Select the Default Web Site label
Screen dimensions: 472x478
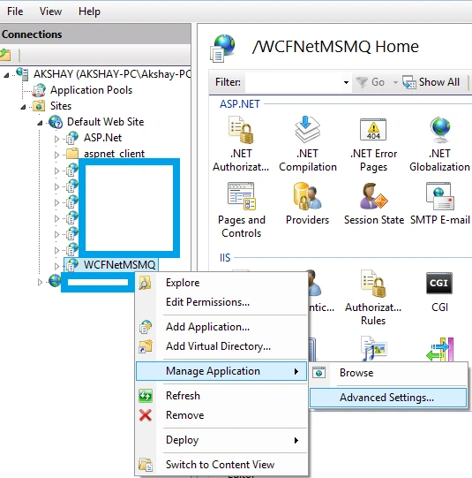(105, 122)
